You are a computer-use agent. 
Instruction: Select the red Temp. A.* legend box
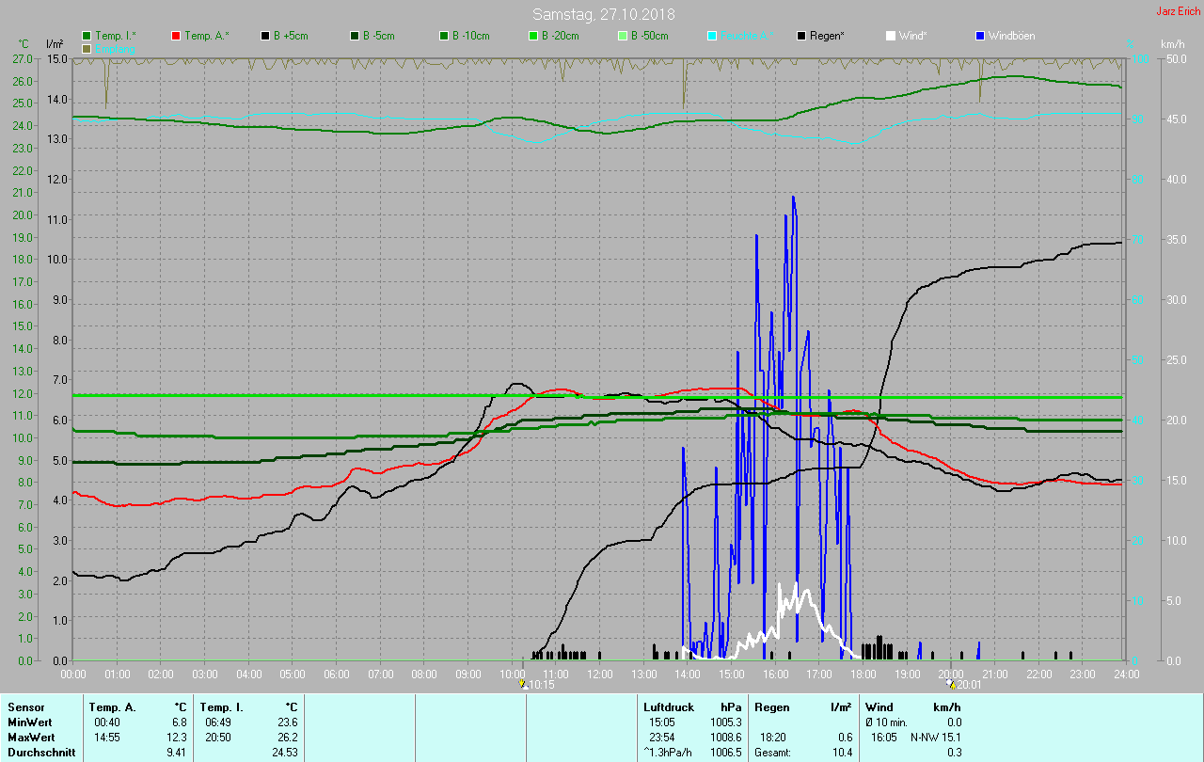tap(176, 36)
